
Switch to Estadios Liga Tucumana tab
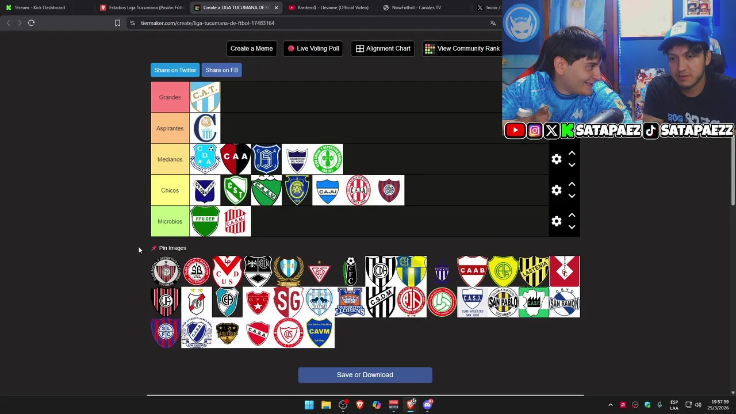(141, 7)
